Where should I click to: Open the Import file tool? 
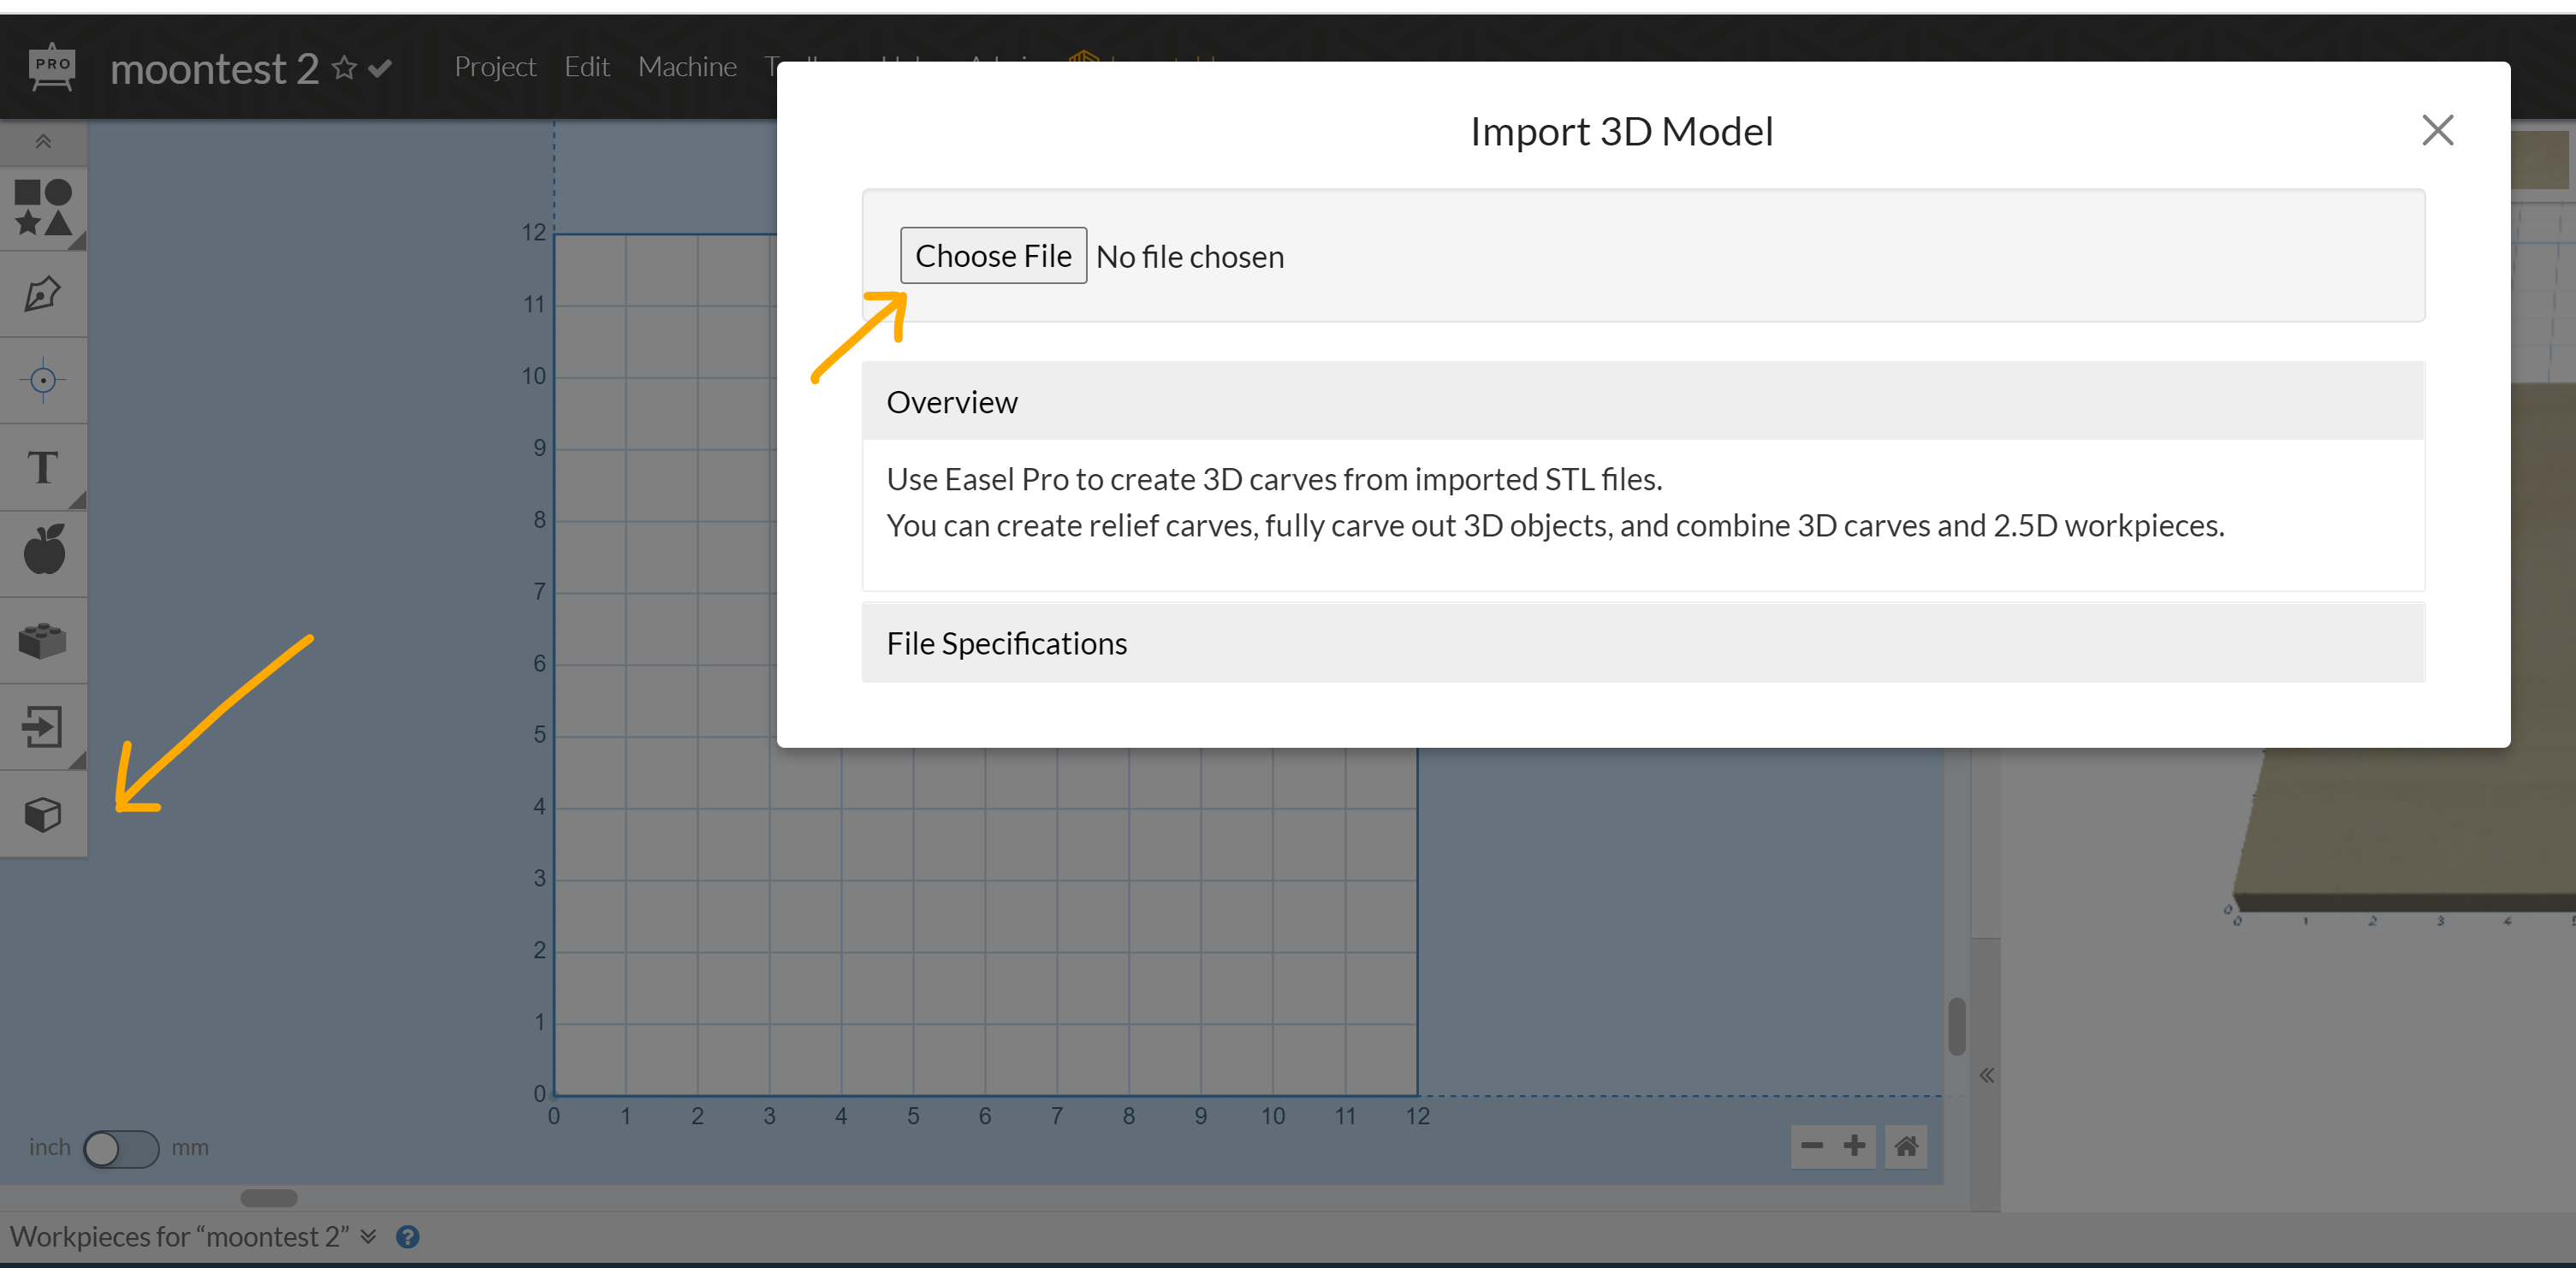[43, 726]
